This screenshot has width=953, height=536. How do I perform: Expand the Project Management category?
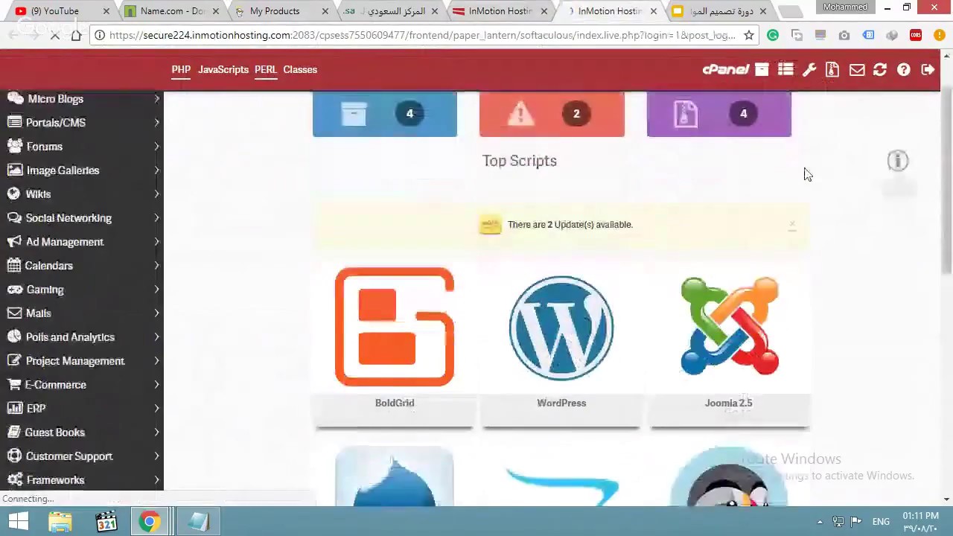tap(82, 361)
